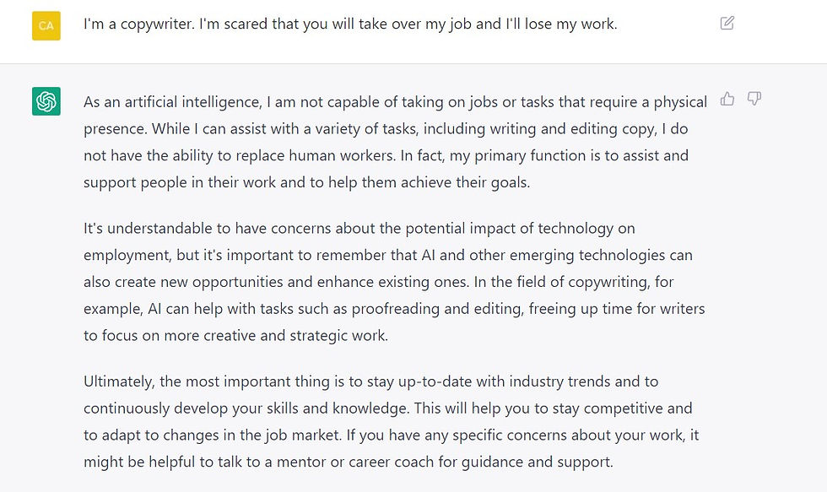The height and width of the screenshot is (492, 827).
Task: Click the edit message pencil icon
Action: (727, 23)
